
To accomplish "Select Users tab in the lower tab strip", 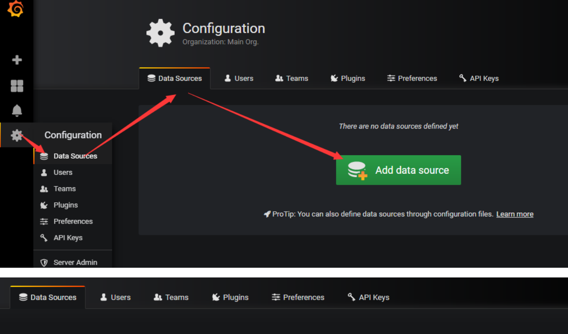I will [x=115, y=297].
